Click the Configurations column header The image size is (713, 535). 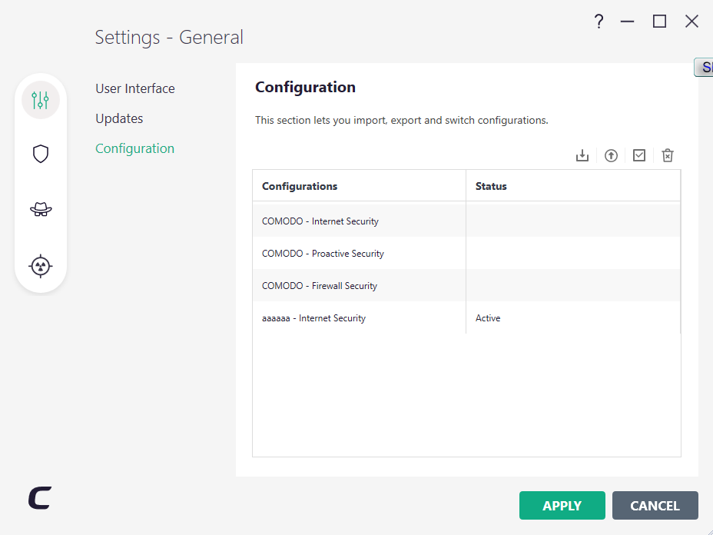pyautogui.click(x=300, y=186)
